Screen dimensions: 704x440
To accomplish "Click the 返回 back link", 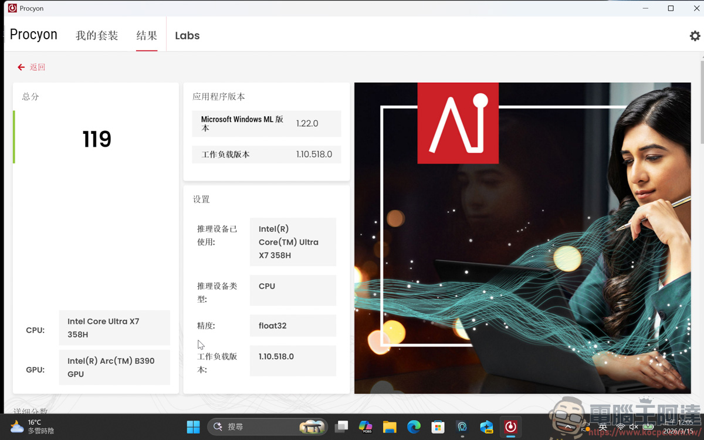I will (32, 67).
